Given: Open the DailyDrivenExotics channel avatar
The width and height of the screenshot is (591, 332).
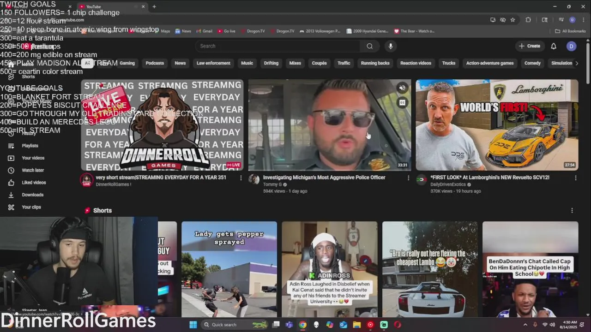Looking at the screenshot, I should coord(421,179).
